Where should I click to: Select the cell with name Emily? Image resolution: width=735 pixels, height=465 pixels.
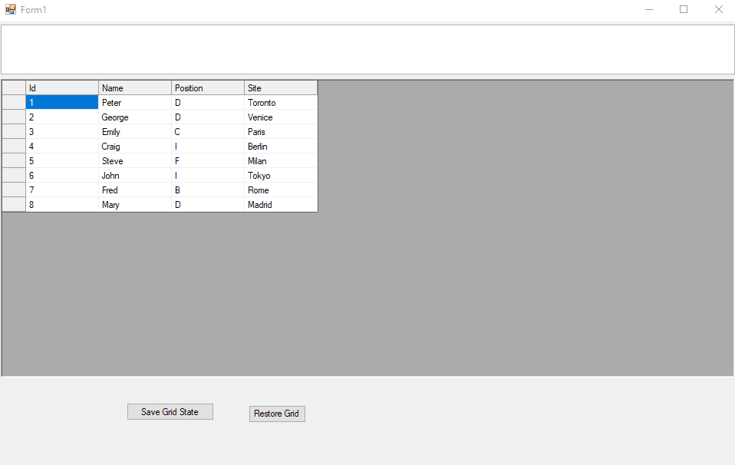135,131
